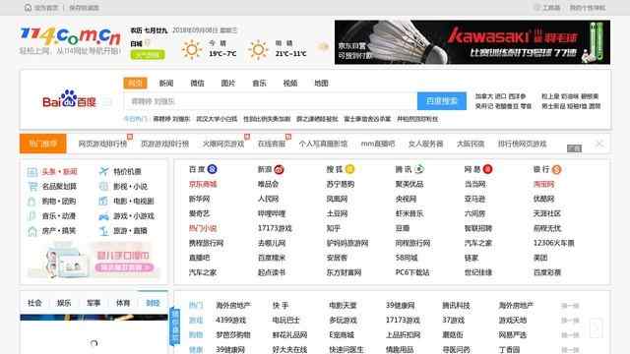Click the Kawasaki badminton banner ad
Viewport: 630px width, 354px height.
point(472,42)
